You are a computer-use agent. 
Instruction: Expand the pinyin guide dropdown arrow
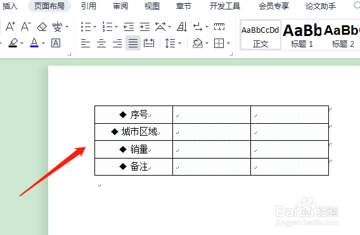click(x=67, y=27)
